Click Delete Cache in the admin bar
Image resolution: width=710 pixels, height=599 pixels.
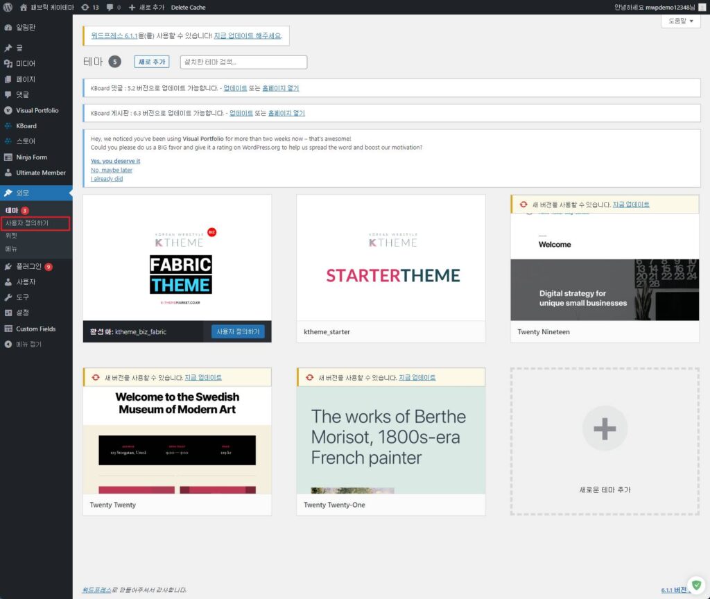click(189, 7)
